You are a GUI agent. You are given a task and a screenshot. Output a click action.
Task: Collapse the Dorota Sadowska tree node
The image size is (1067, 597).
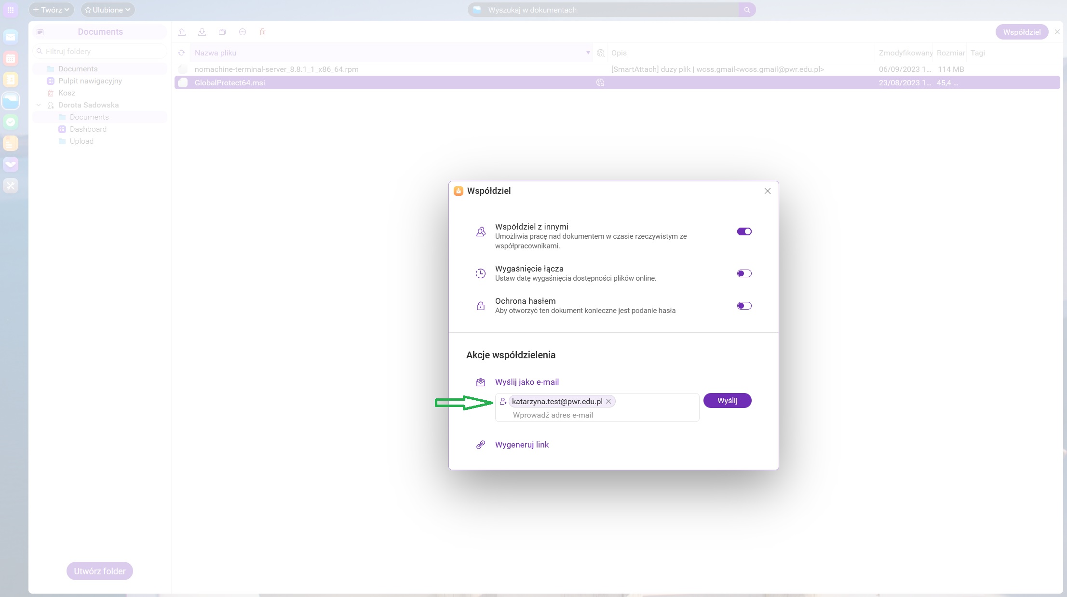[39, 105]
